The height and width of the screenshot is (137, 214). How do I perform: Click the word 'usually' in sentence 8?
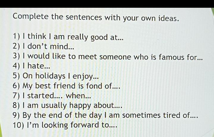54,106
